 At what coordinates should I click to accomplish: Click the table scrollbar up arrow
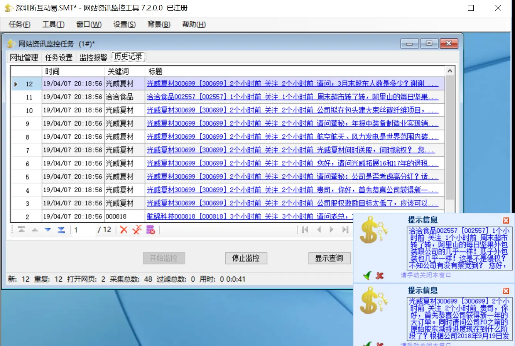(x=449, y=71)
